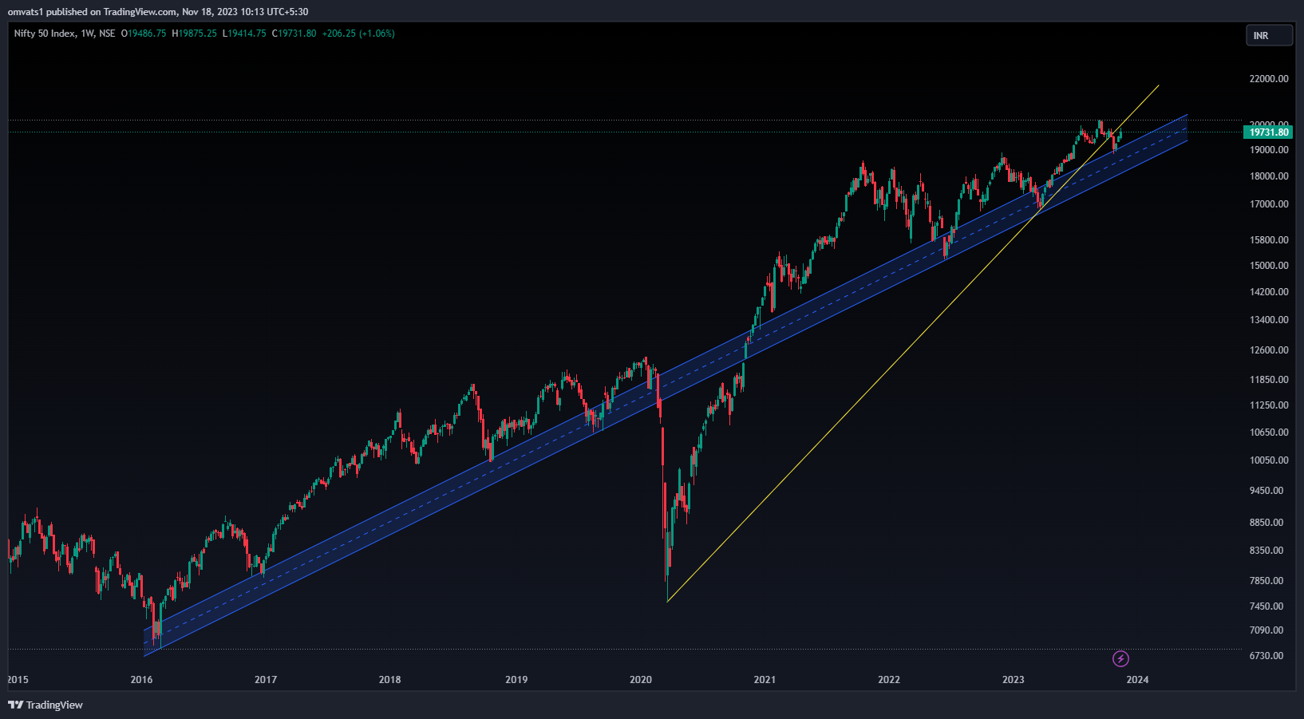This screenshot has height=719, width=1304.
Task: Click the 7450.00 price axis label
Action: click(x=1266, y=606)
